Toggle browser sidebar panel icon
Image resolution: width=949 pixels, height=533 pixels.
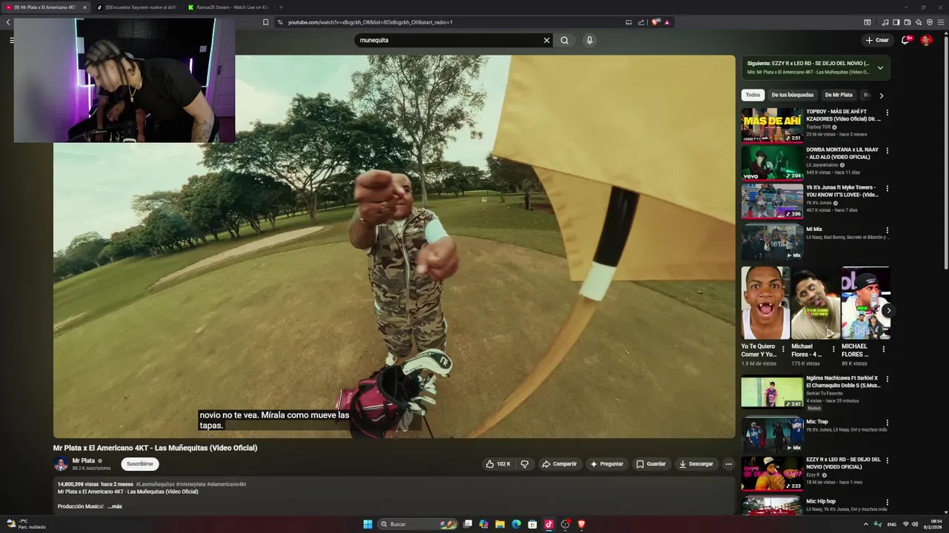[x=896, y=22]
